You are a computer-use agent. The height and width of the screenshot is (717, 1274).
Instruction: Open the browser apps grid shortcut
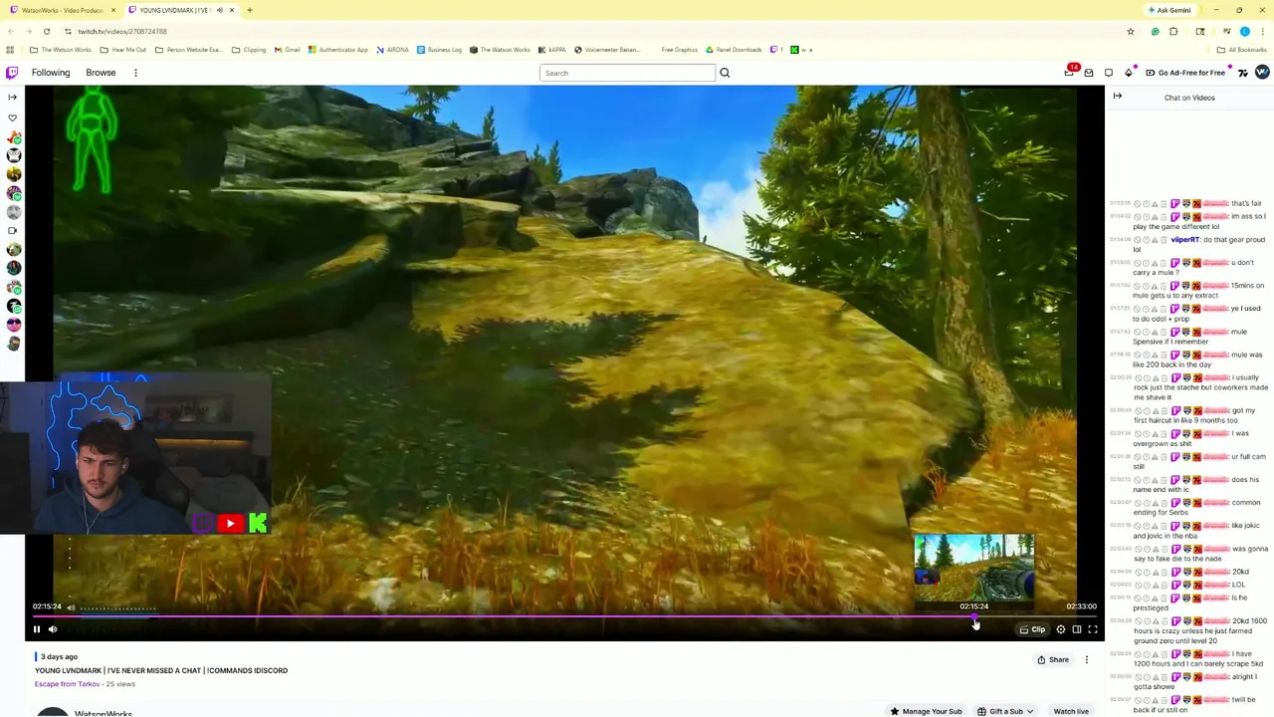tap(10, 50)
